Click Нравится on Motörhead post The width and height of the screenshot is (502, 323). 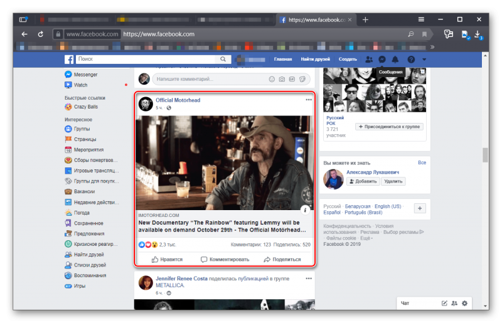click(x=167, y=259)
